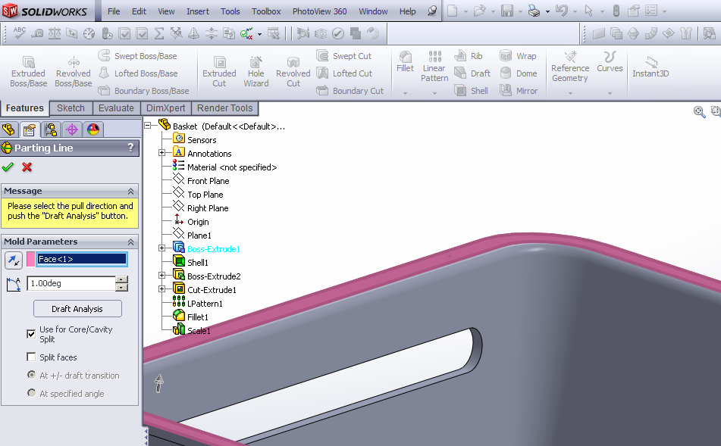The width and height of the screenshot is (721, 446).
Task: Expand the Boss-Extrude1 tree node
Action: pos(161,248)
